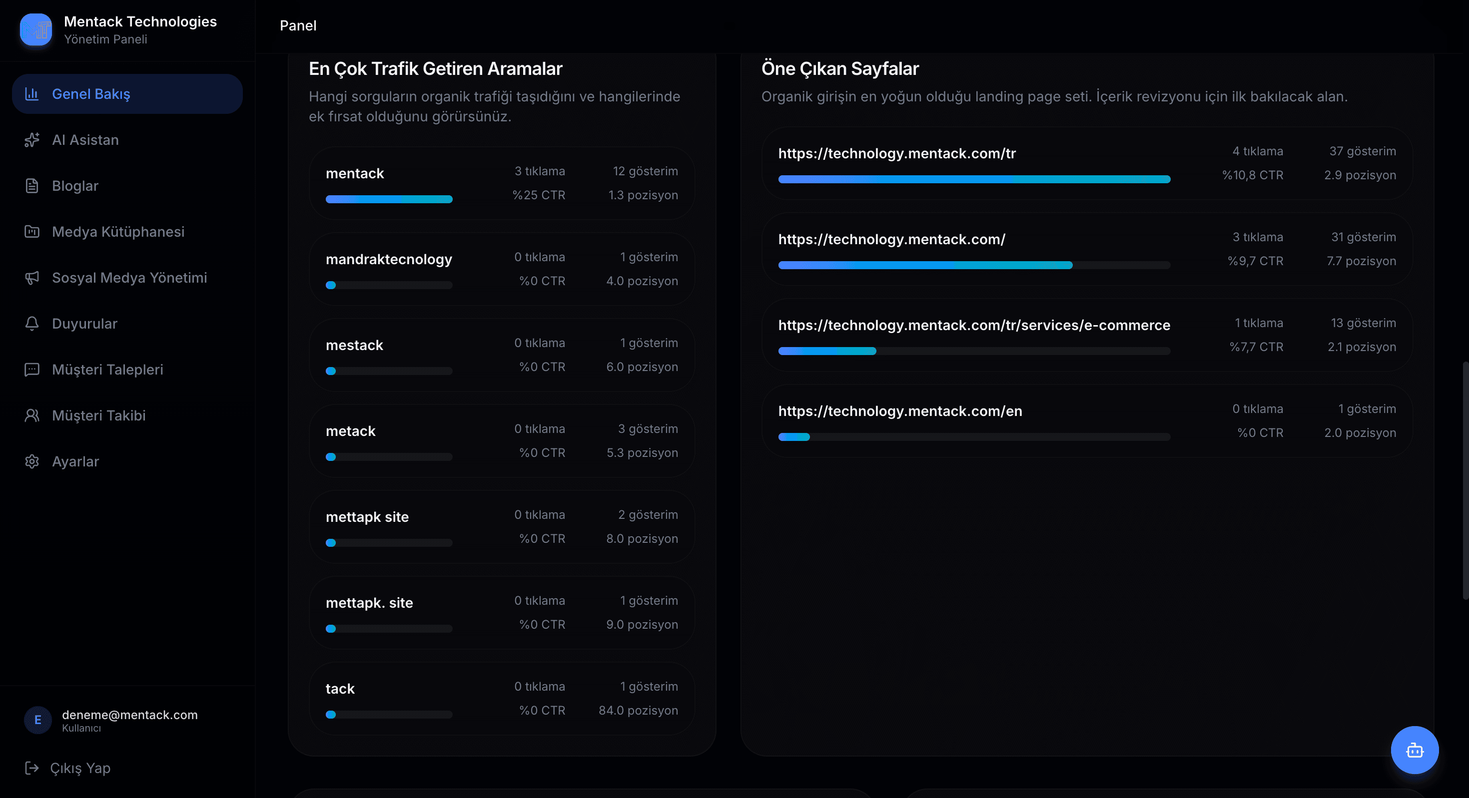The image size is (1469, 798).
Task: Click progress bar for technology.mentack.com/en
Action: pyautogui.click(x=974, y=437)
